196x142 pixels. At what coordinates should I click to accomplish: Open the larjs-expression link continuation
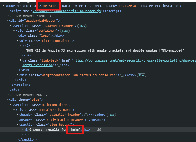[38, 65]
